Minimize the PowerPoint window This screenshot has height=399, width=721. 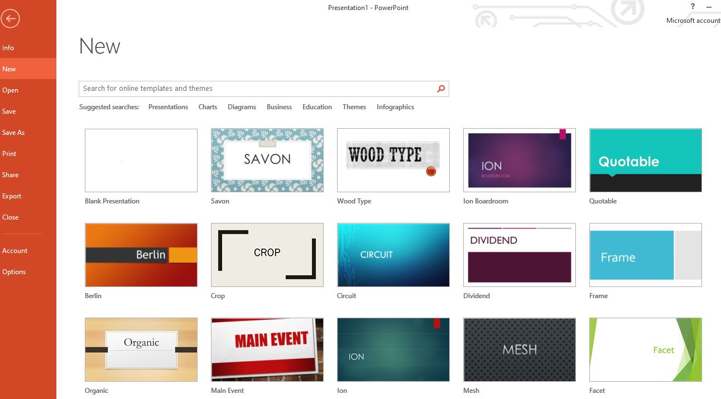click(x=709, y=7)
